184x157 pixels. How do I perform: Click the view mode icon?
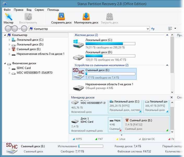[x=170, y=28]
